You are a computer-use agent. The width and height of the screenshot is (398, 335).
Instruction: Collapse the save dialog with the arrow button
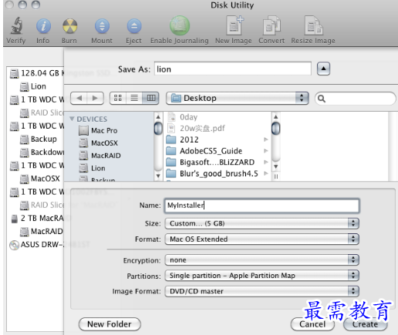pos(323,69)
